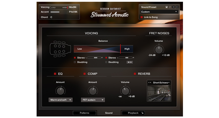Switch to the Sound tab
The height and width of the screenshot is (118, 219).
(x=109, y=113)
